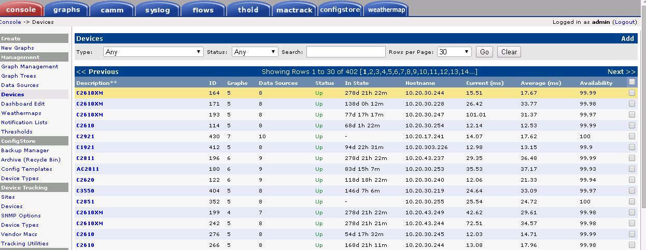Viewport: 646px width, 250px height.
Task: Check the box for device C1921
Action: (631, 147)
